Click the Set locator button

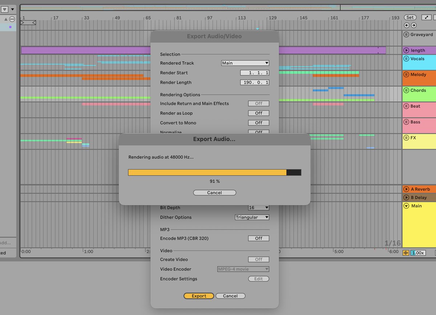[x=410, y=17]
